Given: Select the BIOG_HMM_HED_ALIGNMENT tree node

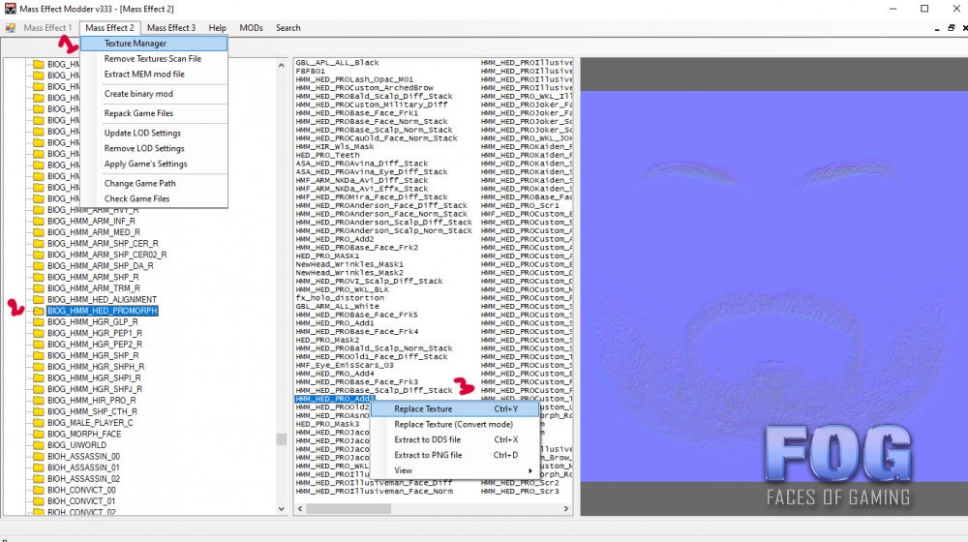Looking at the screenshot, I should click(x=102, y=299).
